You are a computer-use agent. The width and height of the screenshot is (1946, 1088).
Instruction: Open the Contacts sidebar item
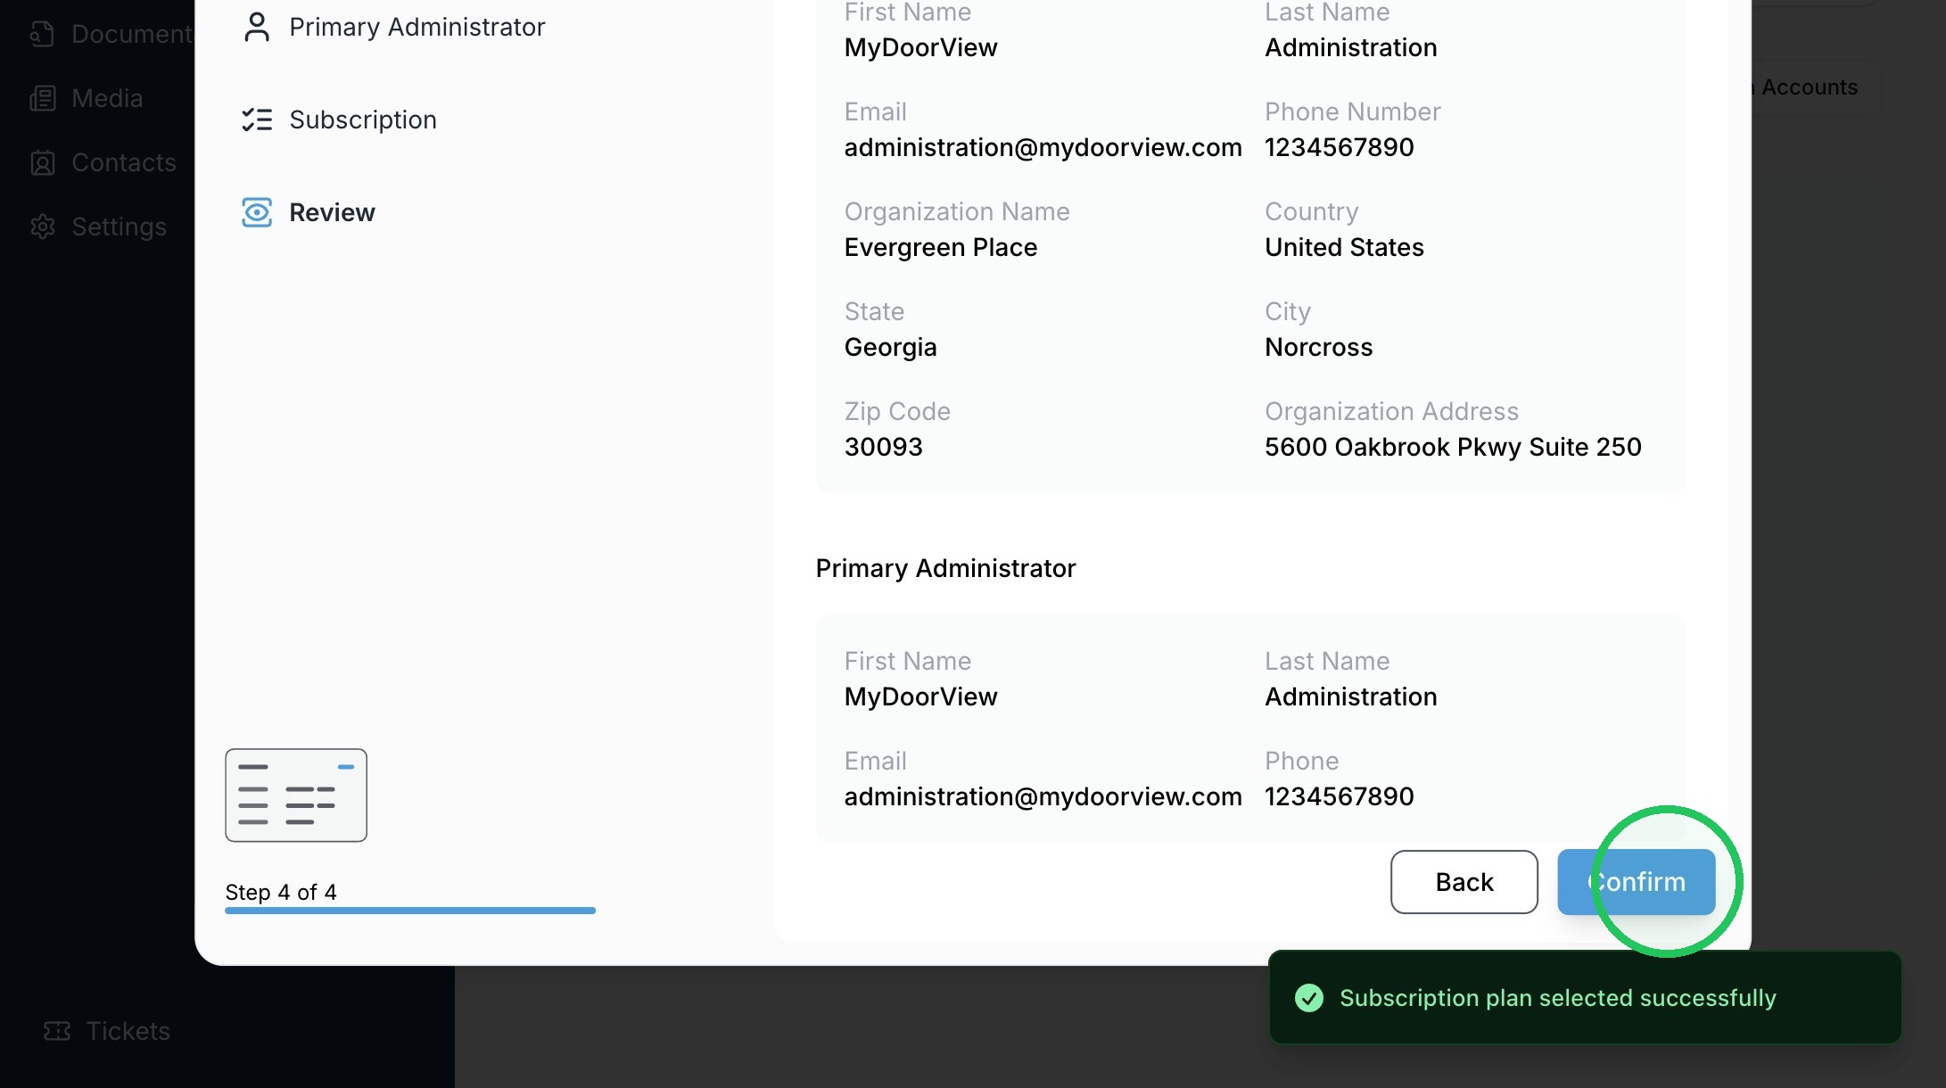point(103,162)
